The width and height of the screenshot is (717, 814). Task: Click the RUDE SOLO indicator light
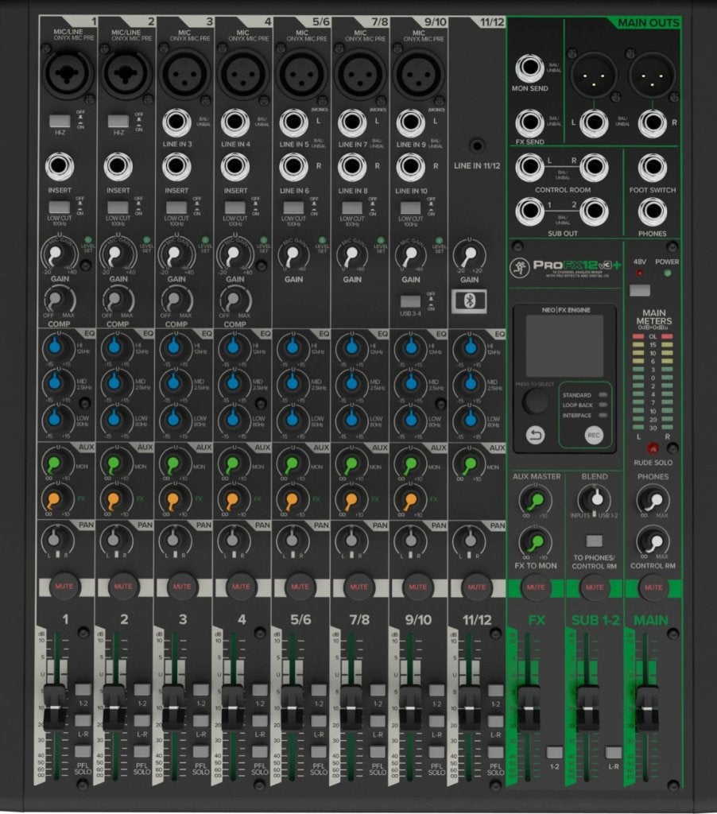coord(652,448)
